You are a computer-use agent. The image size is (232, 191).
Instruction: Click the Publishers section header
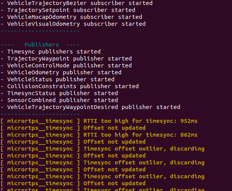[x=42, y=45]
